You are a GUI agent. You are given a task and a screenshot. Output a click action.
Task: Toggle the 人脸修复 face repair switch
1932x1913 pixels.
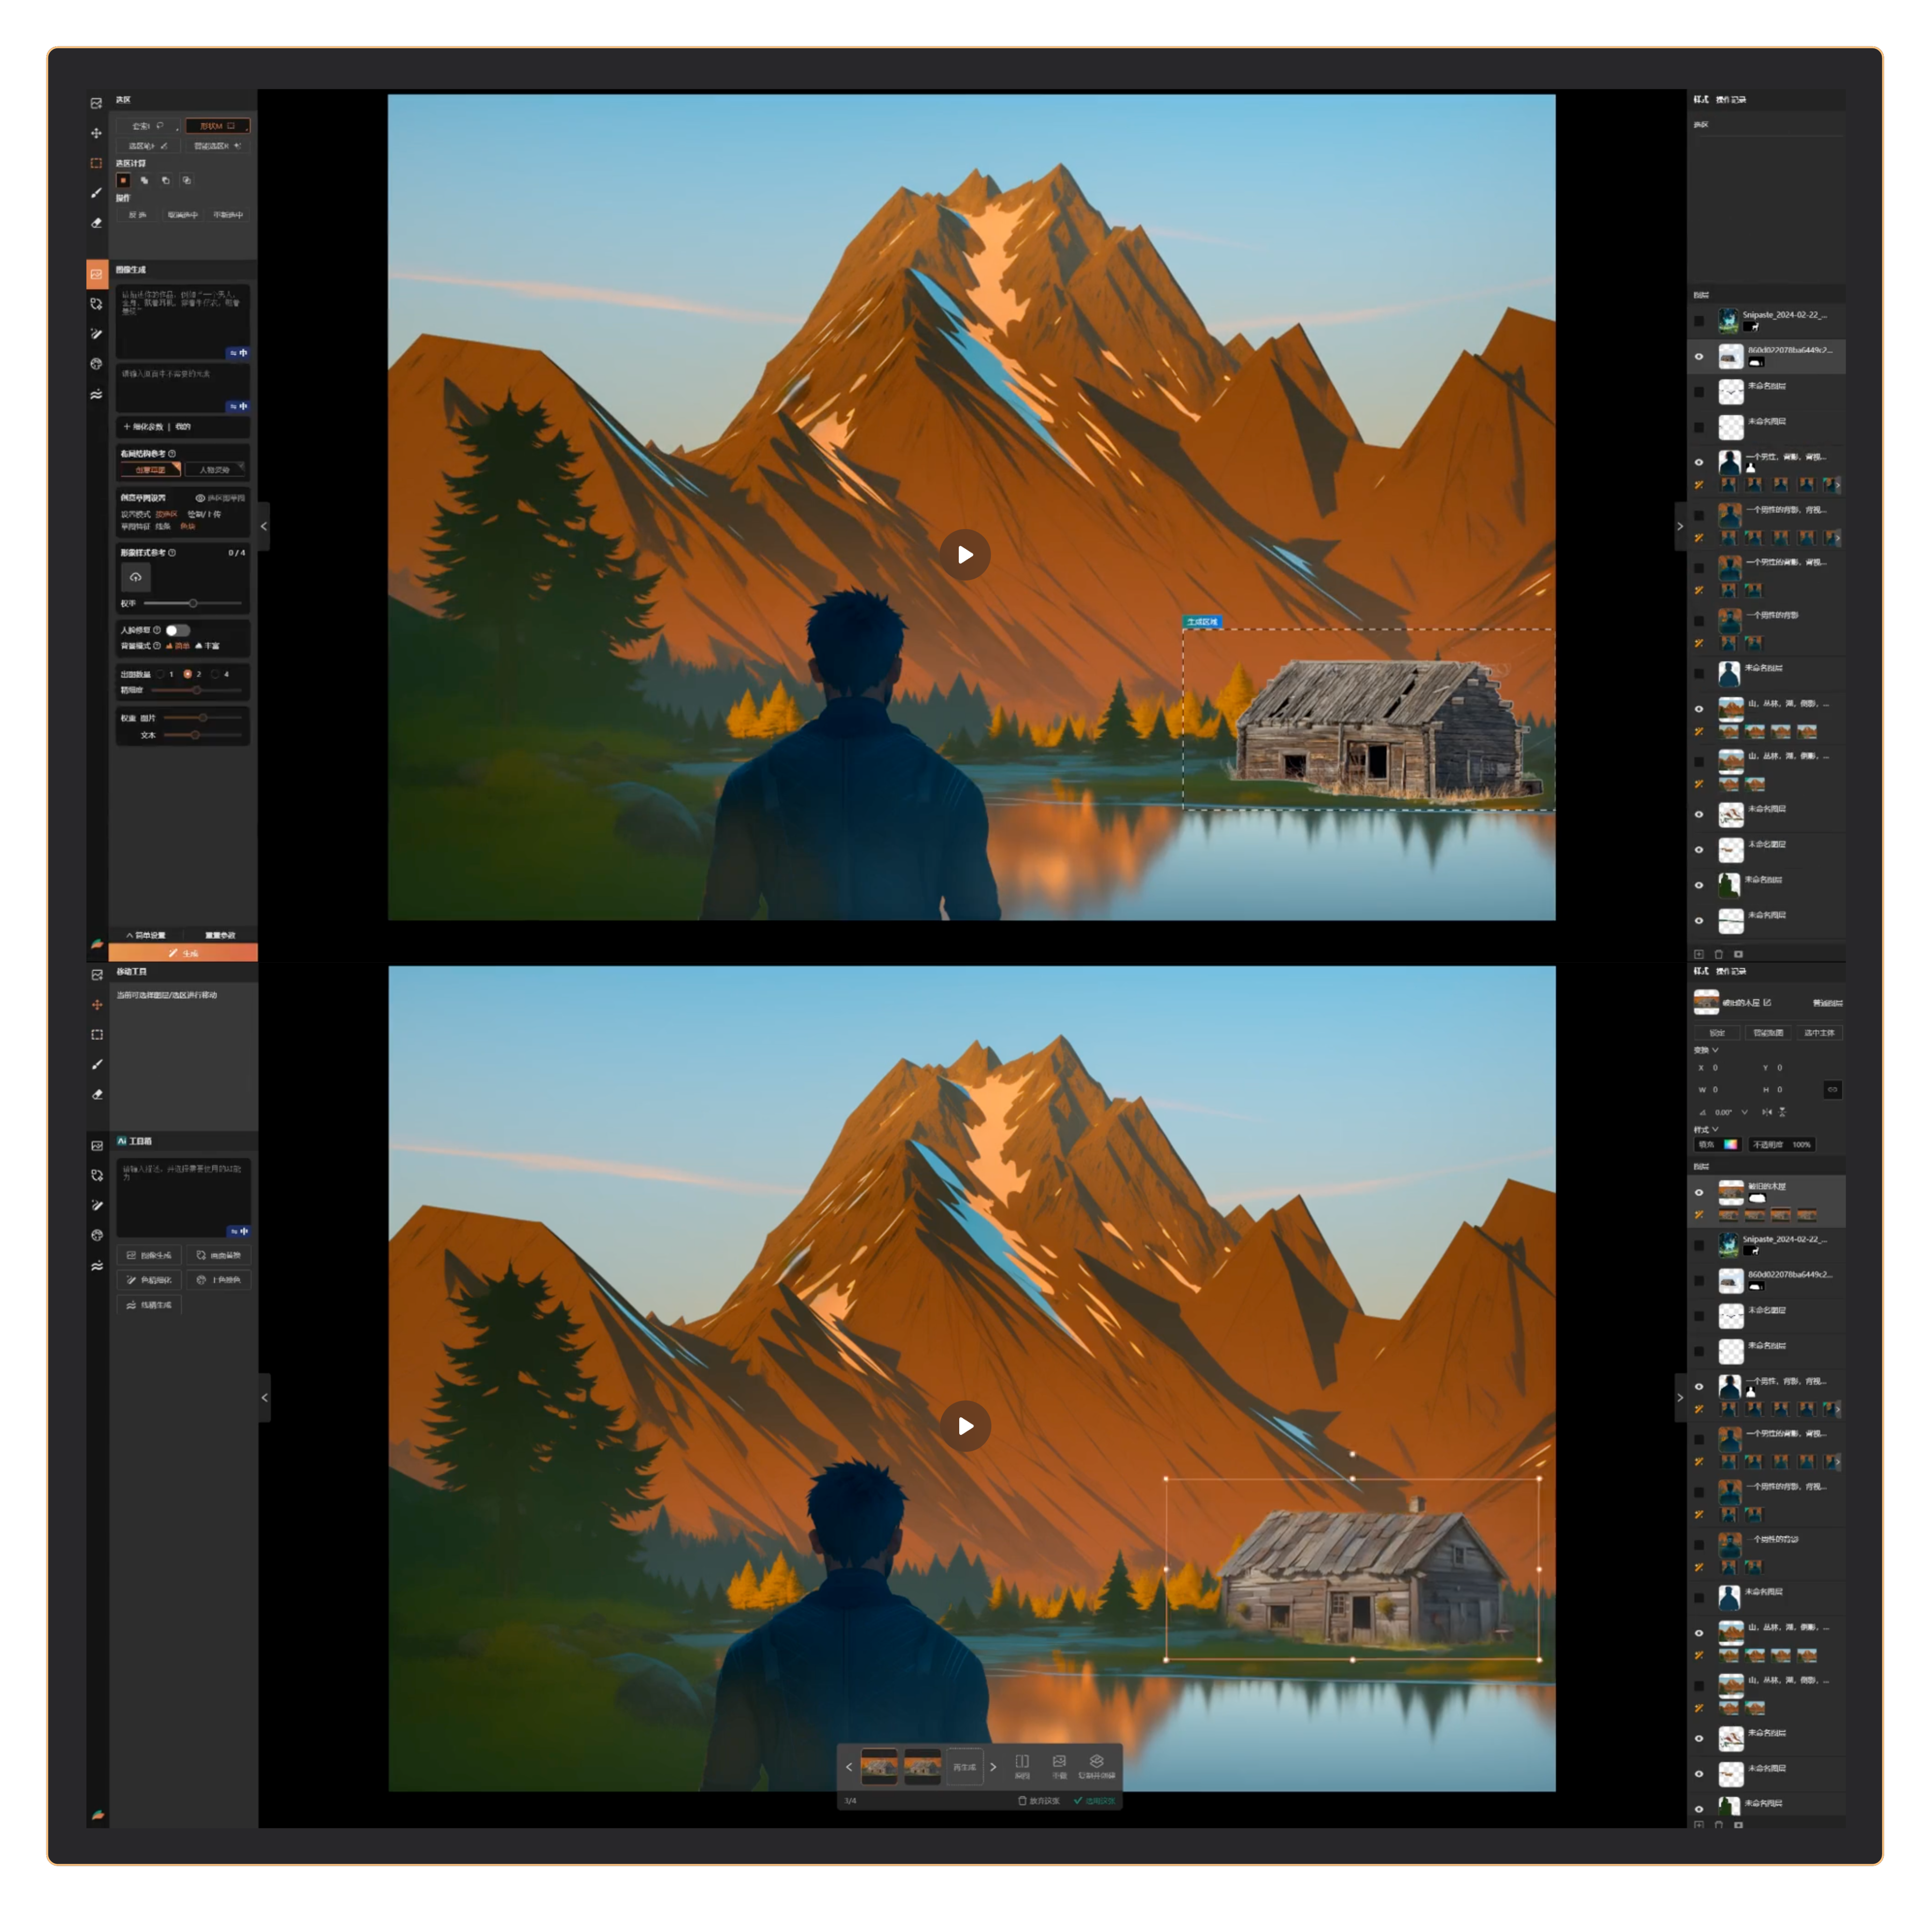[x=178, y=630]
